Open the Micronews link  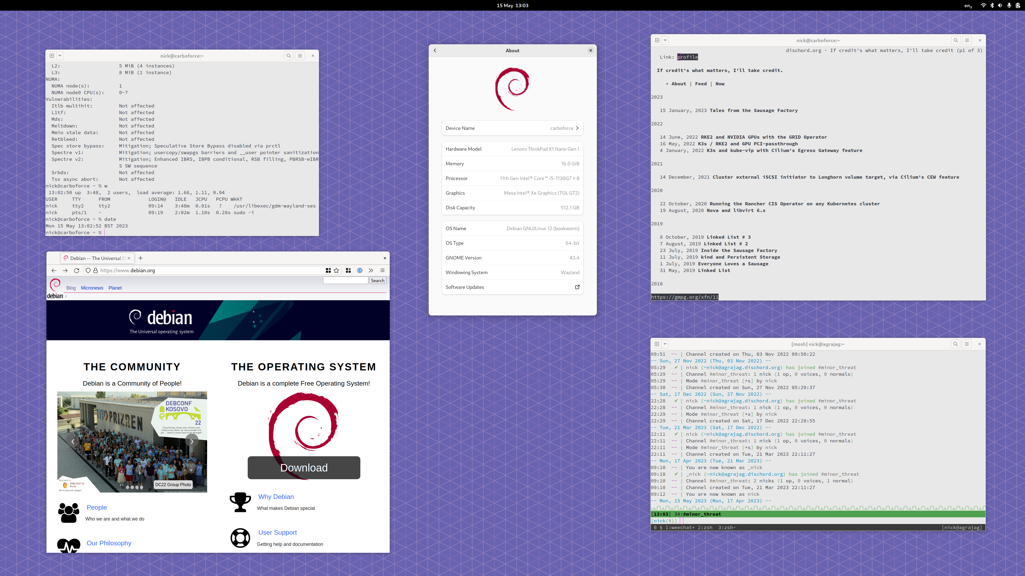click(92, 288)
